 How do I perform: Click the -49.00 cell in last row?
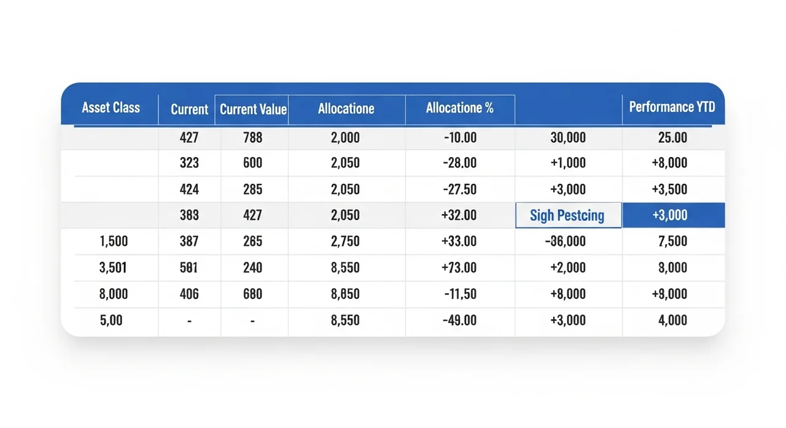459,320
